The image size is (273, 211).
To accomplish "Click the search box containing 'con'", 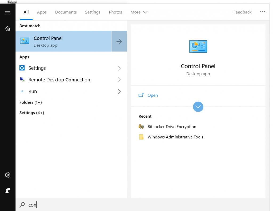I will [x=142, y=205].
